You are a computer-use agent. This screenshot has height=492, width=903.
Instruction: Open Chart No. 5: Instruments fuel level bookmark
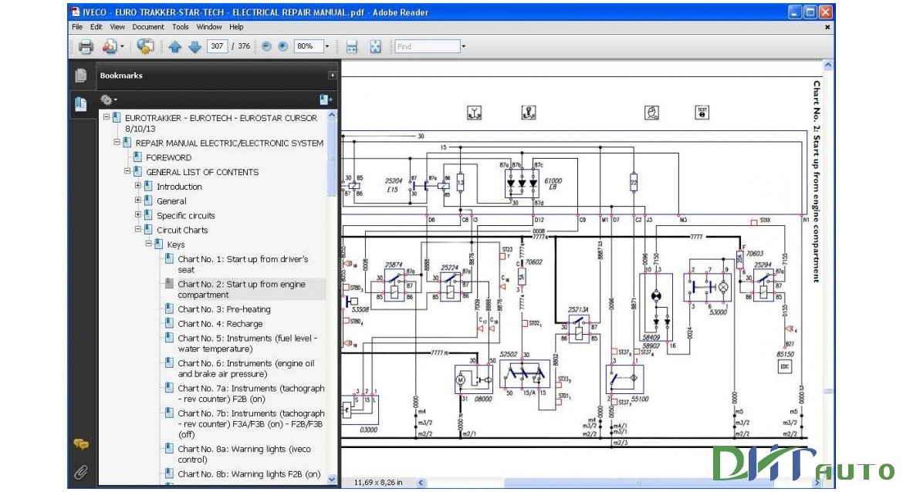248,343
